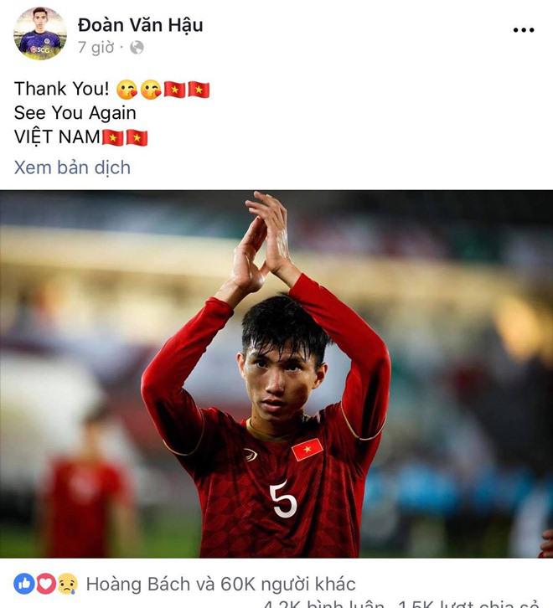
Task: Open the player photo in the post
Action: (276, 374)
